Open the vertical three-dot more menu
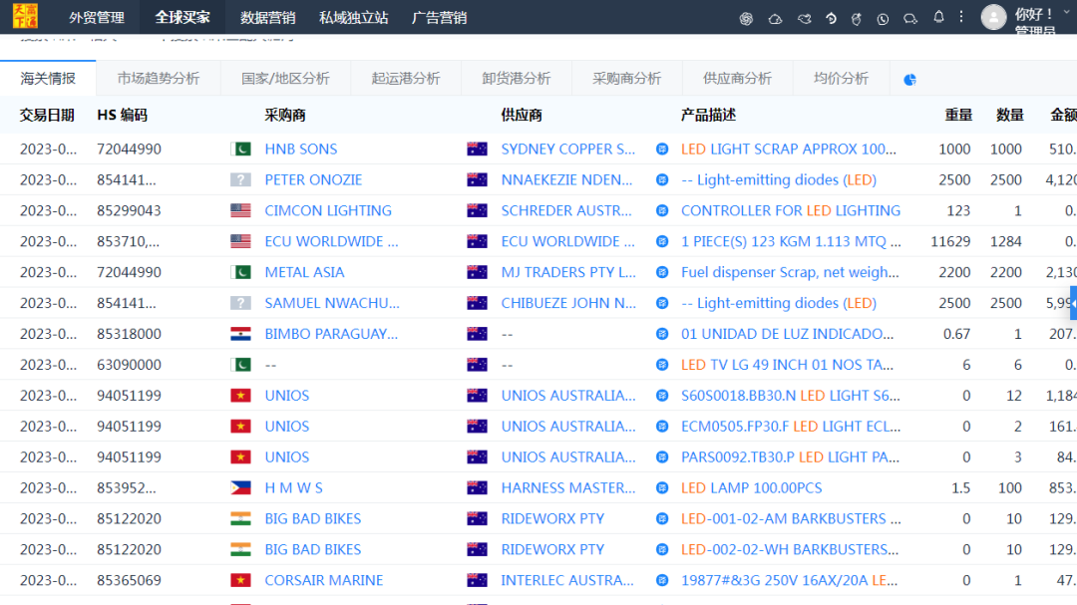Image resolution: width=1077 pixels, height=605 pixels. (x=961, y=17)
